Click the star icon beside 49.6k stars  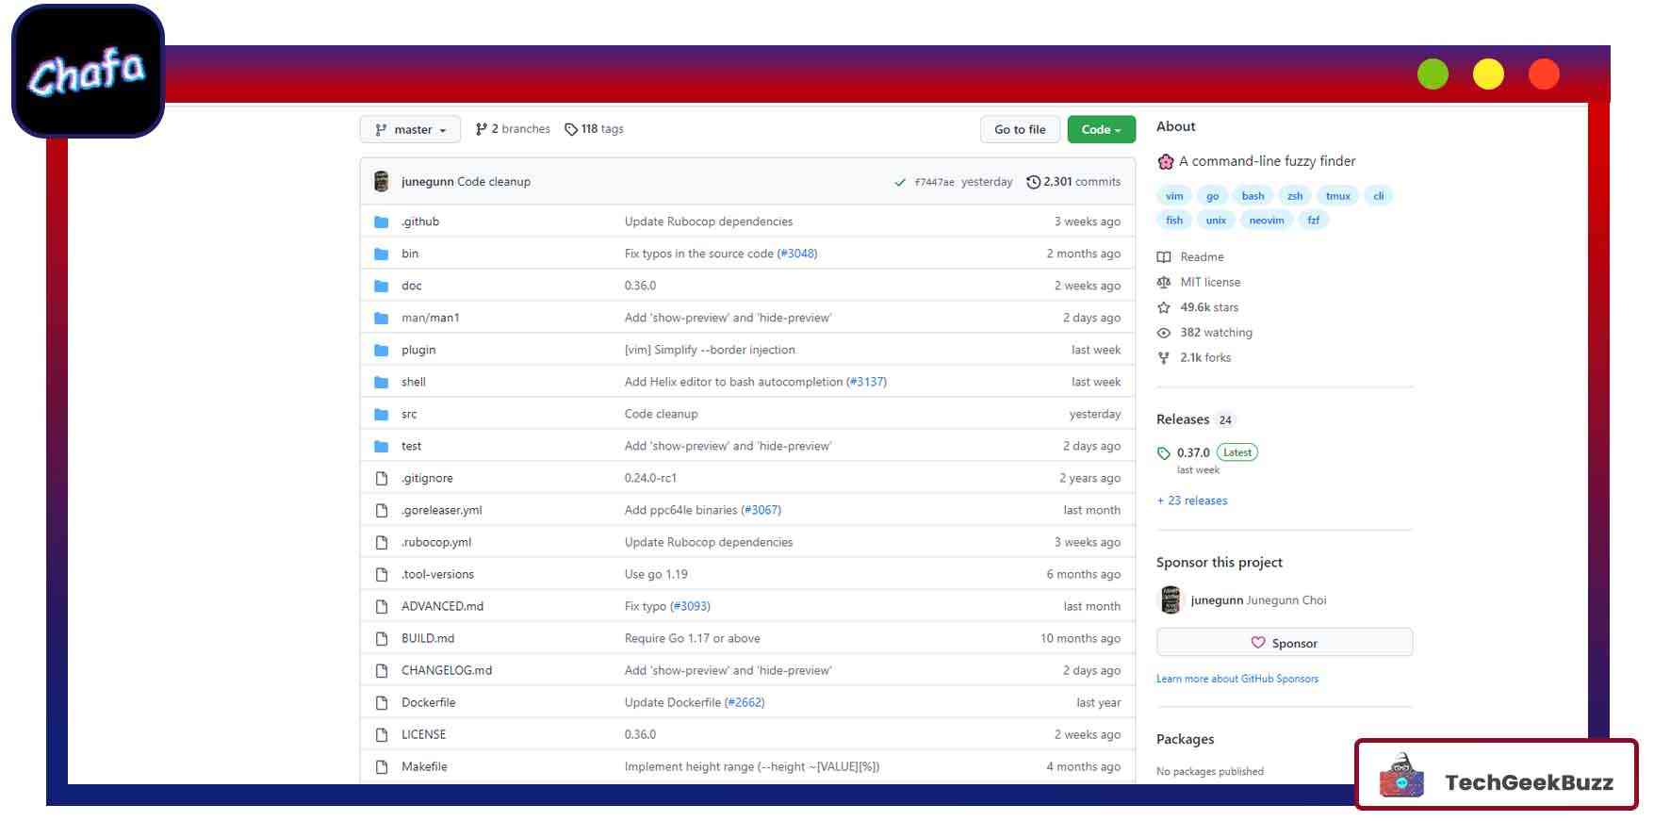click(x=1164, y=307)
